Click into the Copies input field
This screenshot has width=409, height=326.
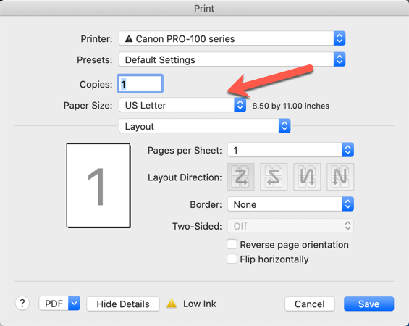[140, 84]
